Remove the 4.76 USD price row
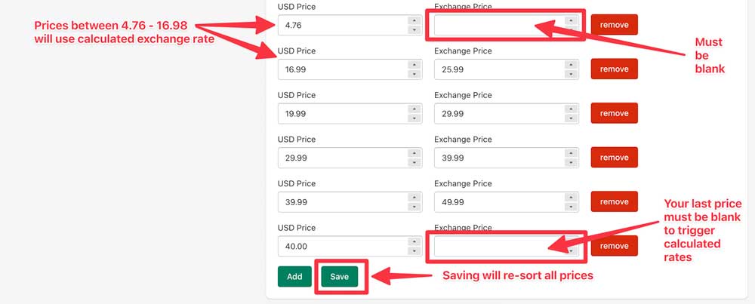This screenshot has width=755, height=304. tap(614, 24)
